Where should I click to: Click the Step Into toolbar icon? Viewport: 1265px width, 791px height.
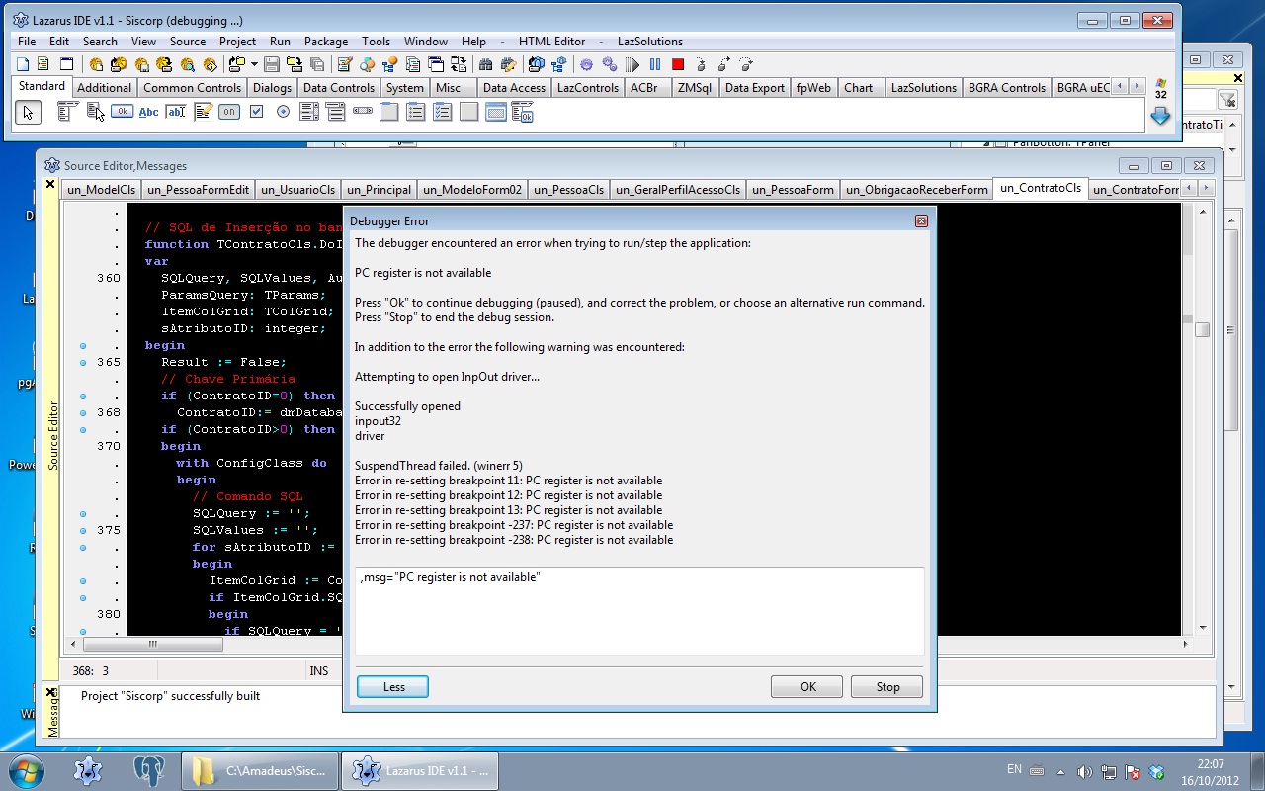[701, 64]
